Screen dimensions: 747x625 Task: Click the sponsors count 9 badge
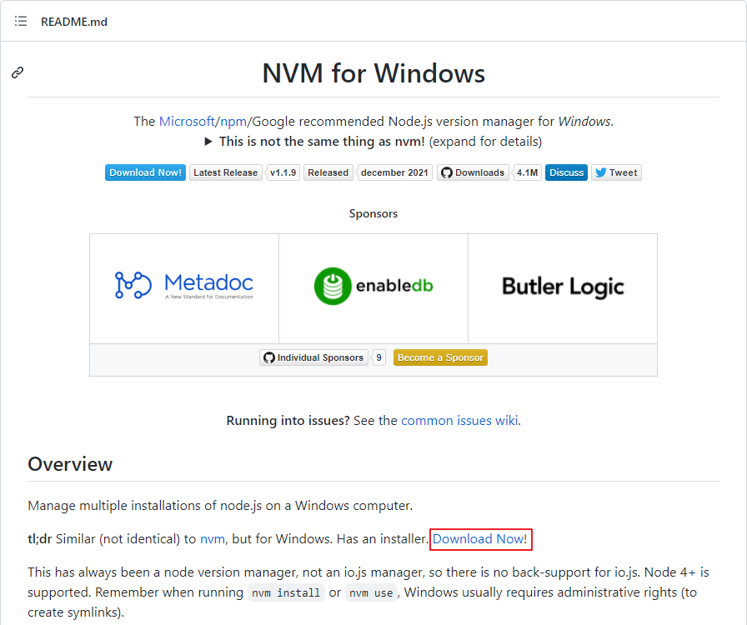379,357
